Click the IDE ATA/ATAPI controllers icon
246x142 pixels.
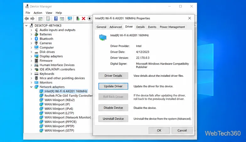(36, 69)
